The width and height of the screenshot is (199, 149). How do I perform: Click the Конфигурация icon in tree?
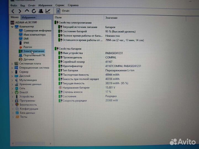point(17,109)
